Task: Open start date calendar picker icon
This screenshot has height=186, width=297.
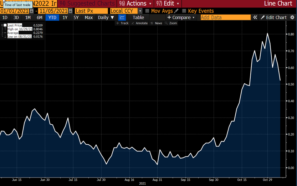Action: [32, 11]
